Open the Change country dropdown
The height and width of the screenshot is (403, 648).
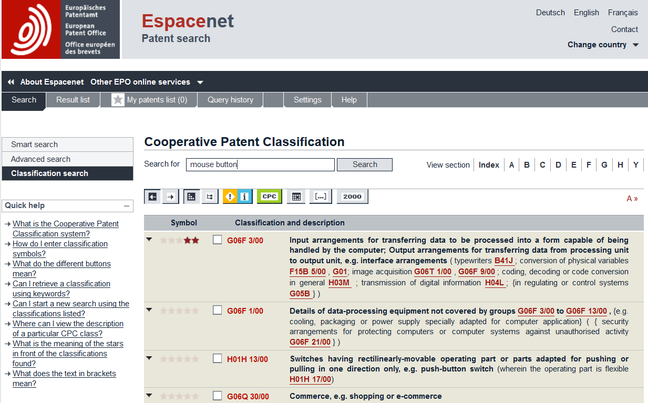[x=603, y=45]
